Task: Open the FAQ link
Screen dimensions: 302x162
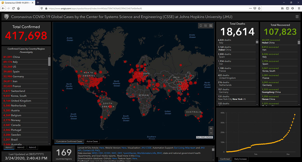Action: (x=97, y=151)
